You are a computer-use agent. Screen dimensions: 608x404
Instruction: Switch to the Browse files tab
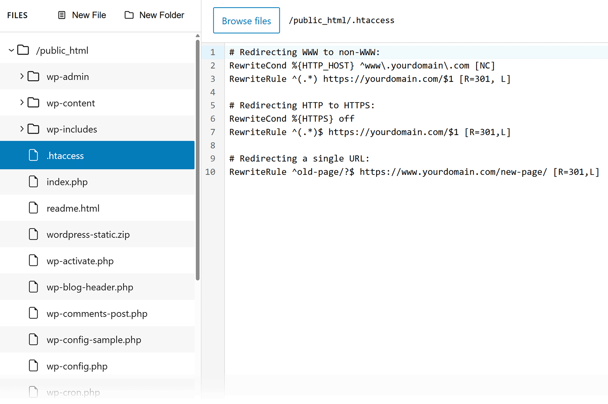coord(246,20)
